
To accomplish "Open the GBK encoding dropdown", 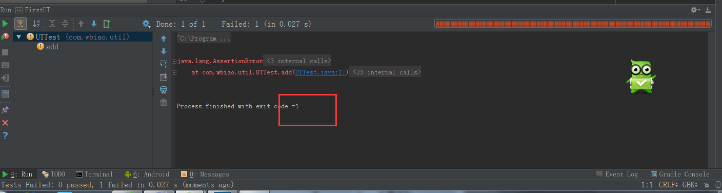I will 691,184.
